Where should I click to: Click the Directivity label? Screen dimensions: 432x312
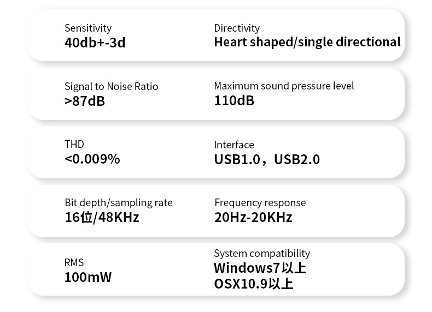click(237, 28)
